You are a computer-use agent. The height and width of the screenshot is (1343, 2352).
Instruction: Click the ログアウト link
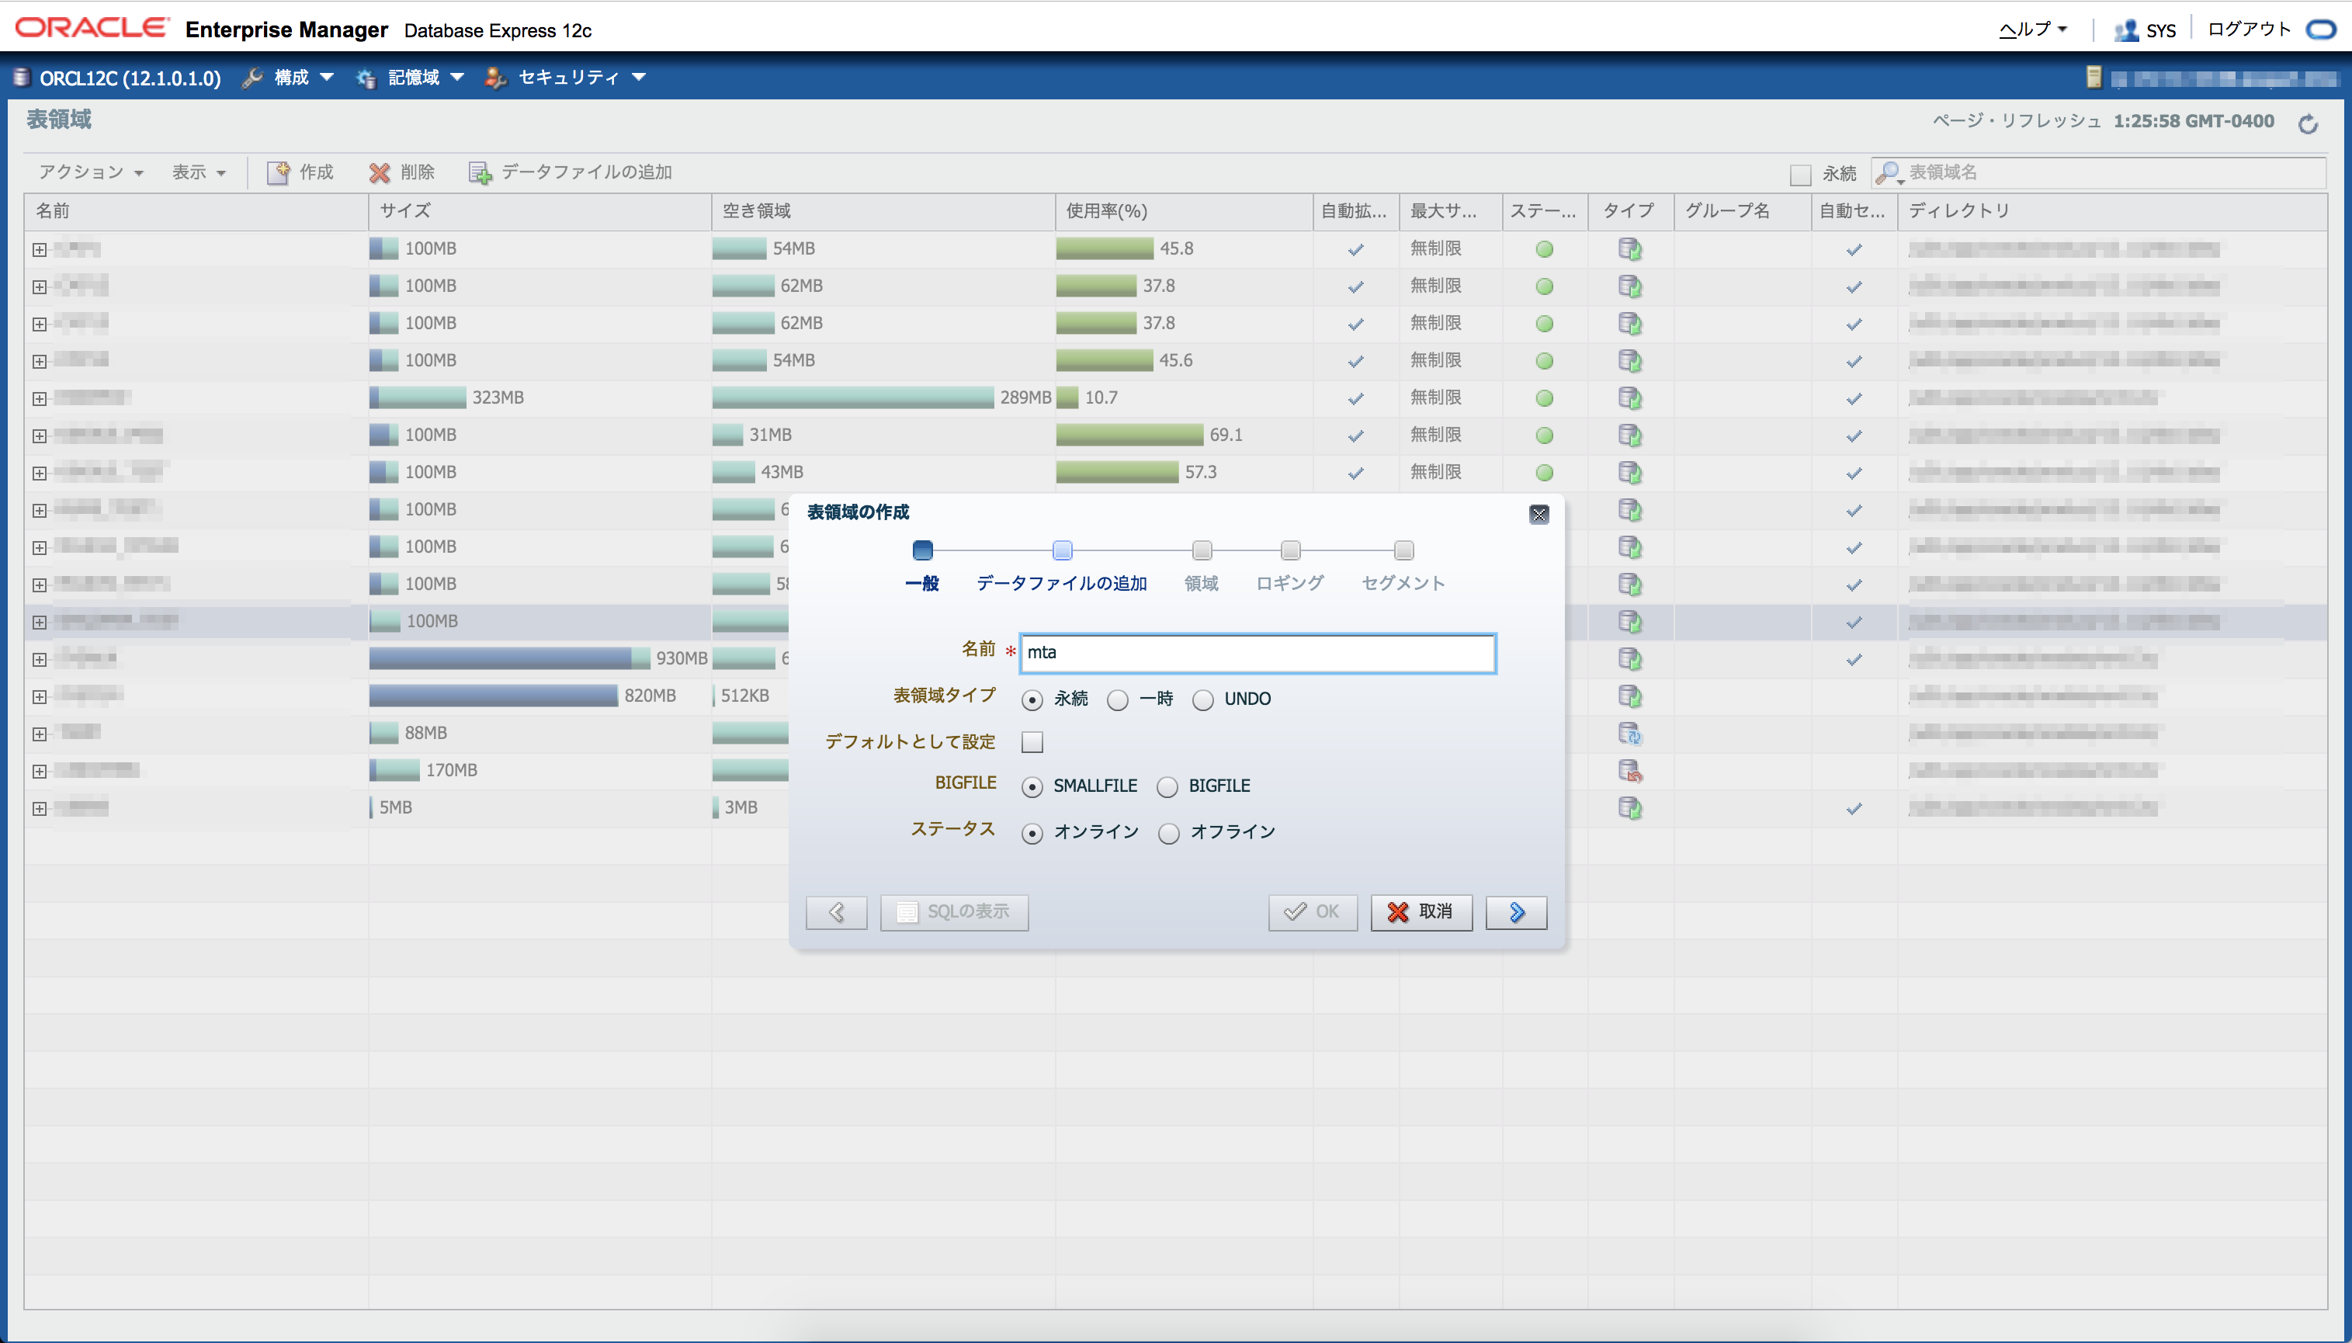(2248, 29)
